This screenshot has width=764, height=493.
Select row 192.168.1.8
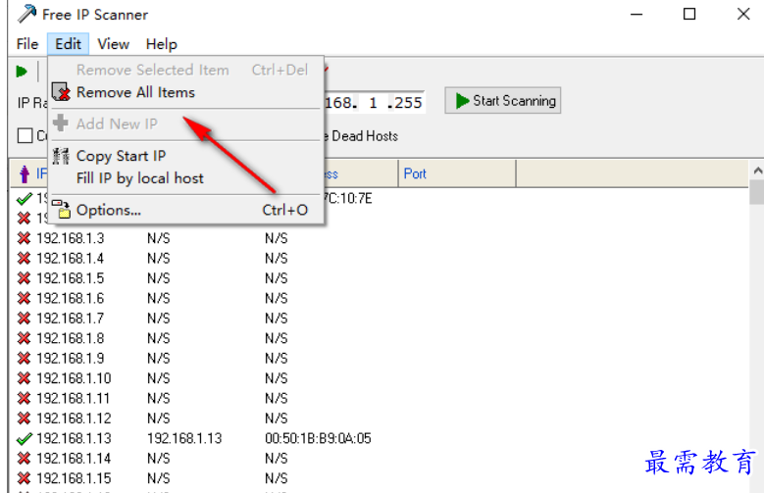(x=380, y=338)
